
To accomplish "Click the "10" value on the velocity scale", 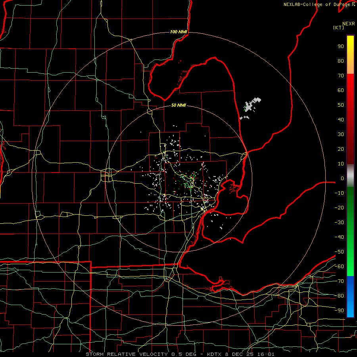I will tap(341, 164).
